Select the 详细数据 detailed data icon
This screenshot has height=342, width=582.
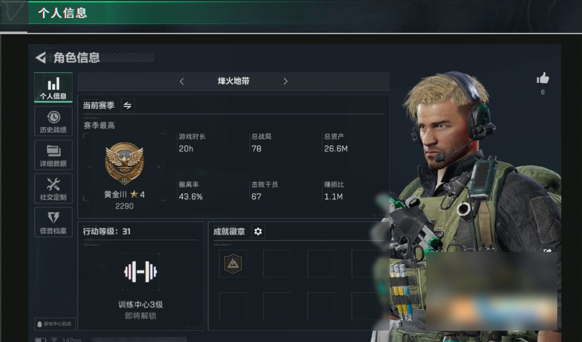(53, 155)
